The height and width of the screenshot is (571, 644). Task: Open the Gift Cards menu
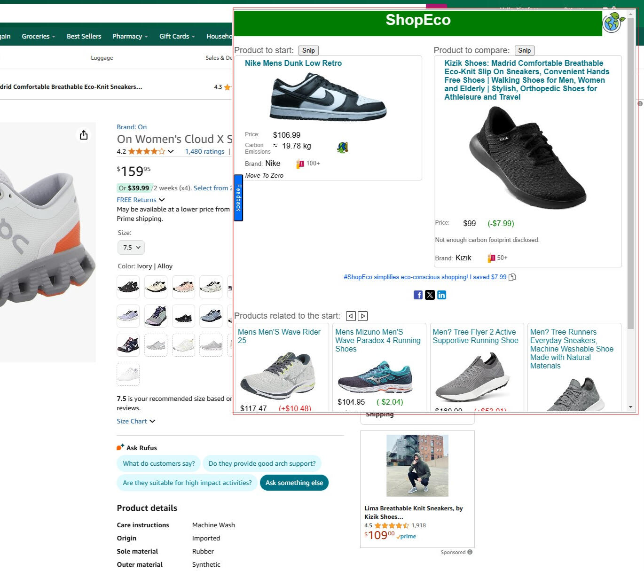[177, 36]
